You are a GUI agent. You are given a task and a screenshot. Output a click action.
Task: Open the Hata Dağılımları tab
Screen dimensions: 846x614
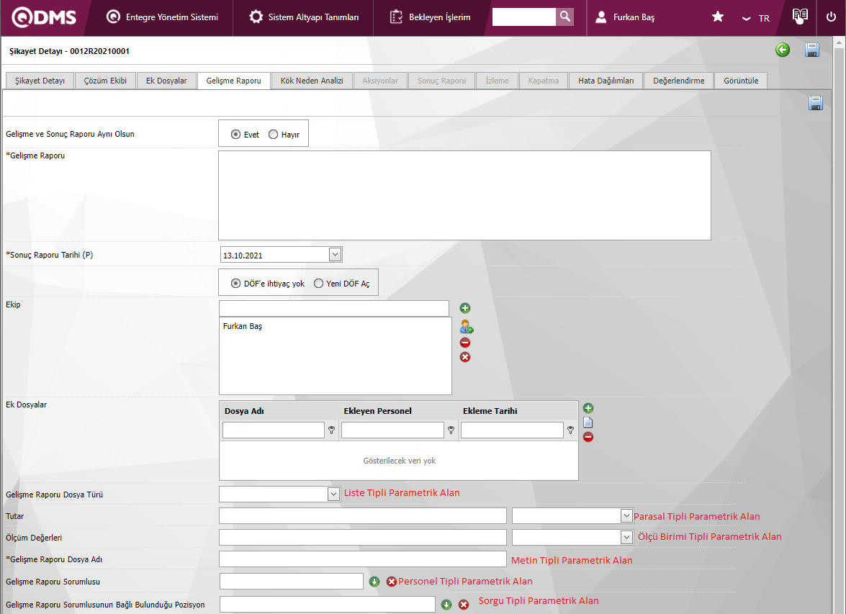click(x=606, y=81)
